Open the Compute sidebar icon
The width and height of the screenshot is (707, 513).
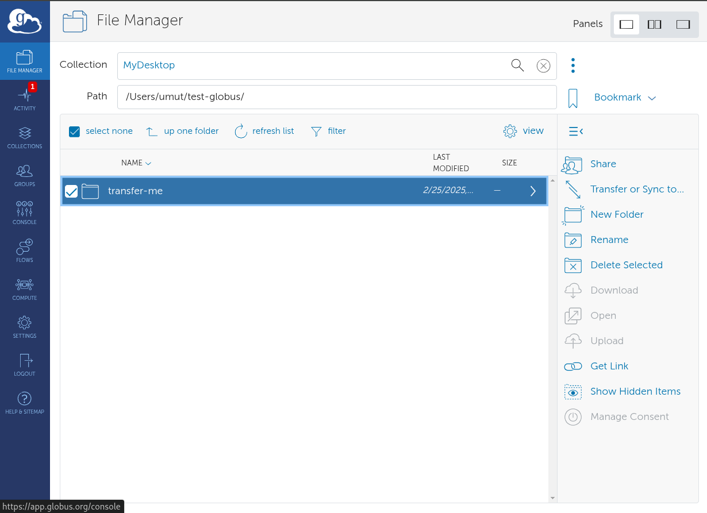click(x=25, y=290)
